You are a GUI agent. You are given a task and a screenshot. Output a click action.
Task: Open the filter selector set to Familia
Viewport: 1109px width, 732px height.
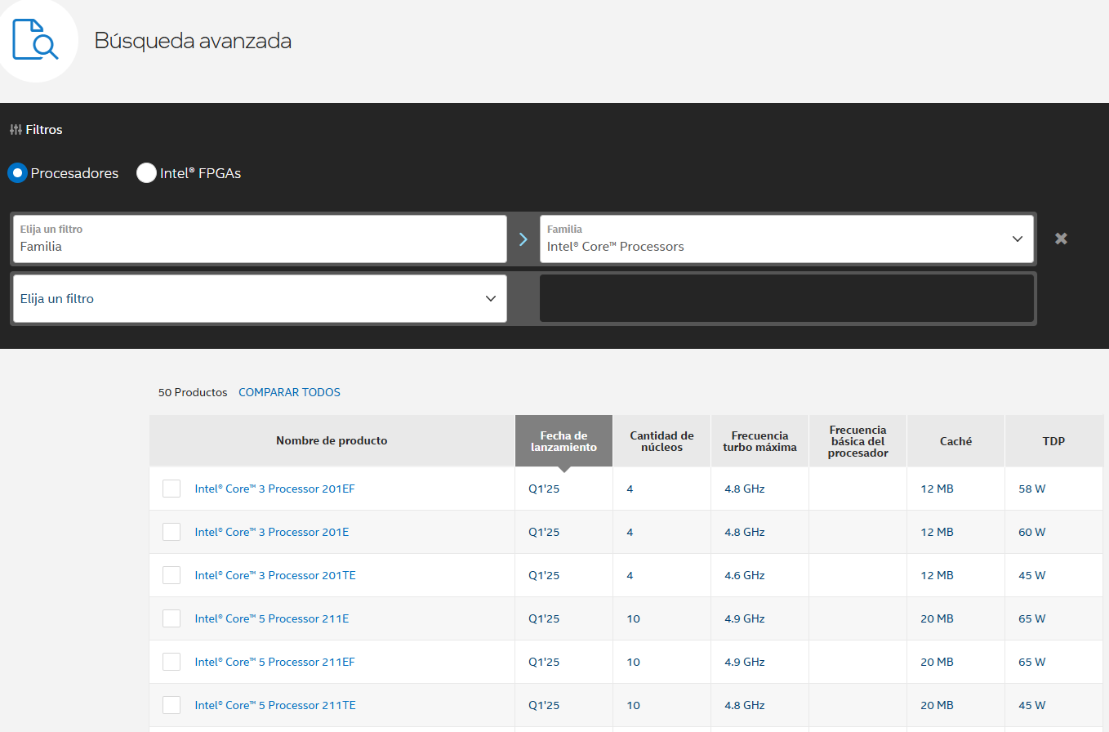[x=260, y=239]
